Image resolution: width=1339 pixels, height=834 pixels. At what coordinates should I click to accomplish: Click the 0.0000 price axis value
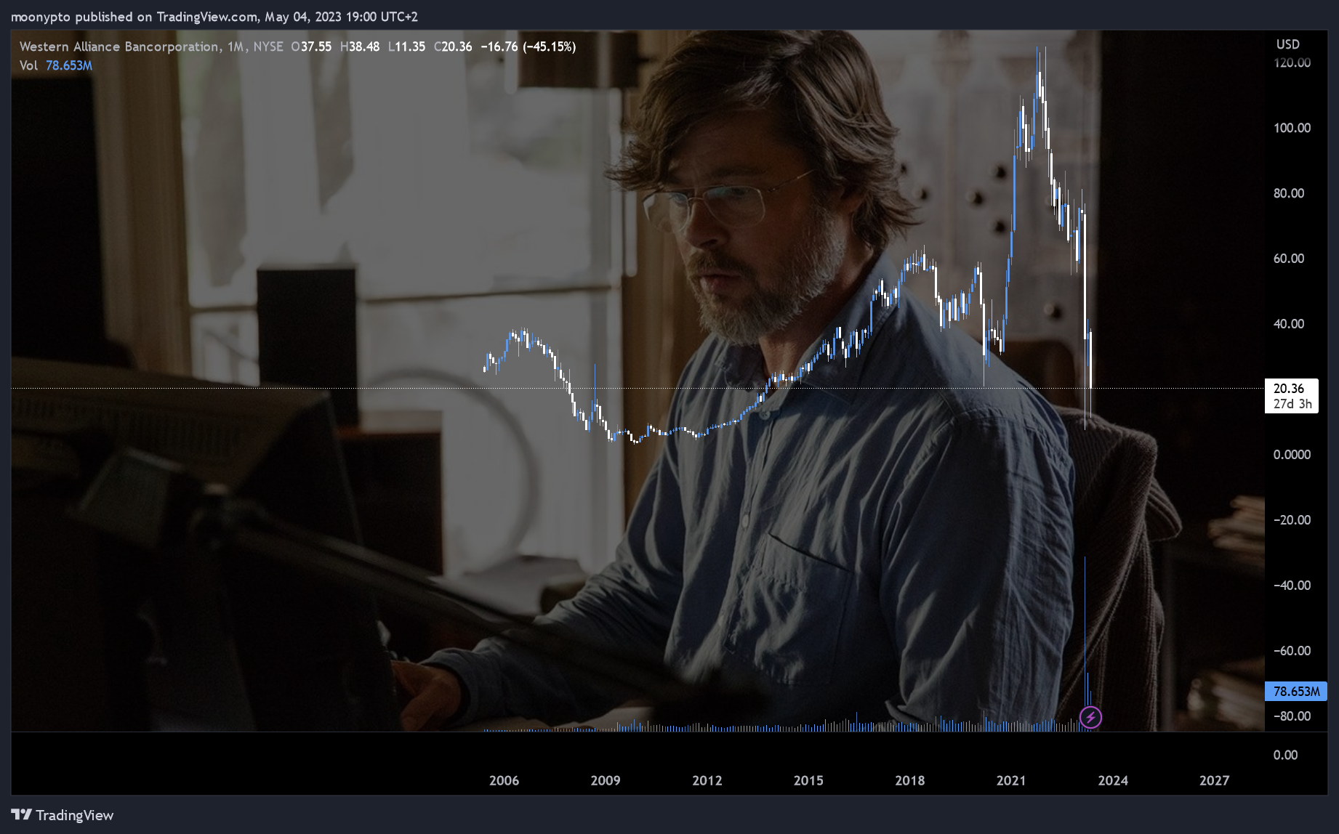pos(1292,455)
